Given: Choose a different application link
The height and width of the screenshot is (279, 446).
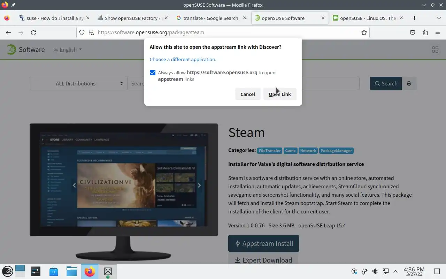Looking at the screenshot, I should click(183, 59).
